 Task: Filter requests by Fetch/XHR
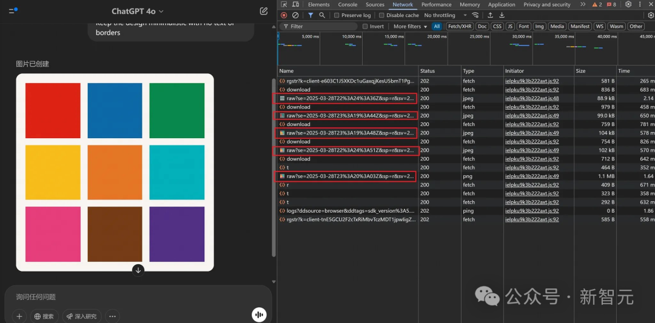click(x=460, y=27)
